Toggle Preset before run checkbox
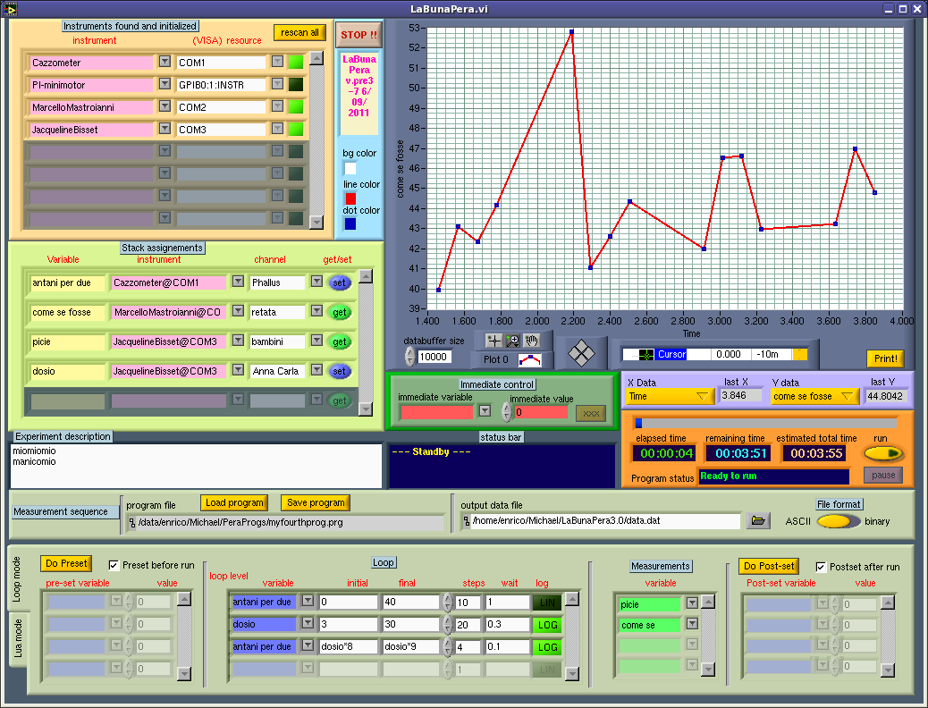Image resolution: width=928 pixels, height=708 pixels. click(114, 565)
